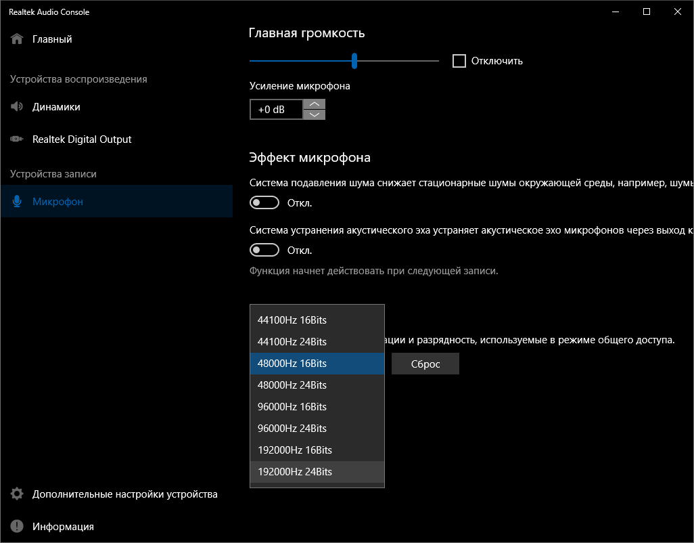Click the Информация info icon
Viewport: 694px width, 543px height.
tap(18, 527)
